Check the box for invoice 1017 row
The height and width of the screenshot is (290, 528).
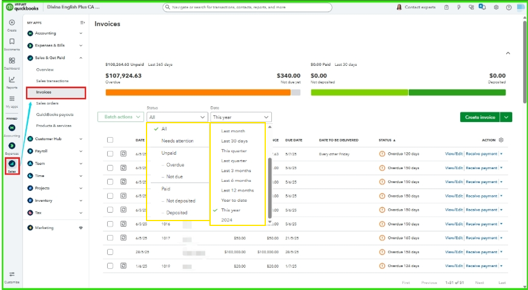tap(110, 238)
